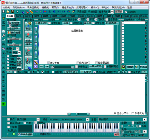Select the 五线谱 radio button
The height and width of the screenshot is (140, 150).
click(x=53, y=72)
